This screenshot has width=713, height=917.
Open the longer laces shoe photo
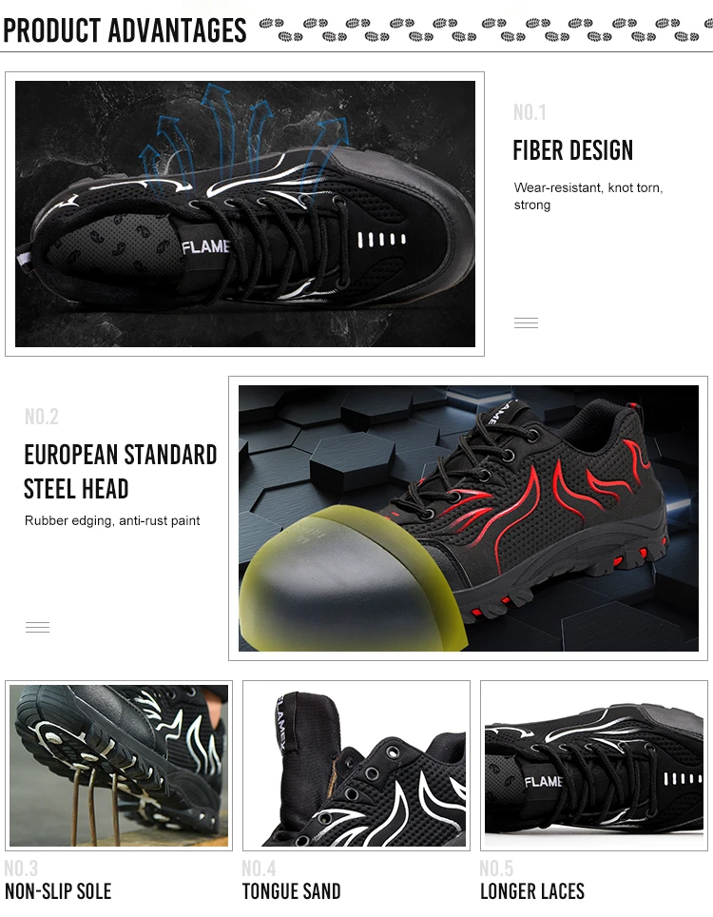[594, 766]
